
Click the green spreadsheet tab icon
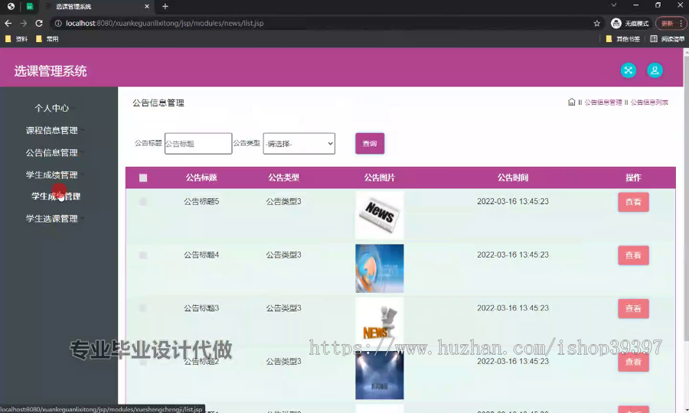(x=29, y=7)
